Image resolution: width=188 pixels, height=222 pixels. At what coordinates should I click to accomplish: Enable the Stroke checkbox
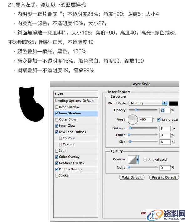coord(57,175)
